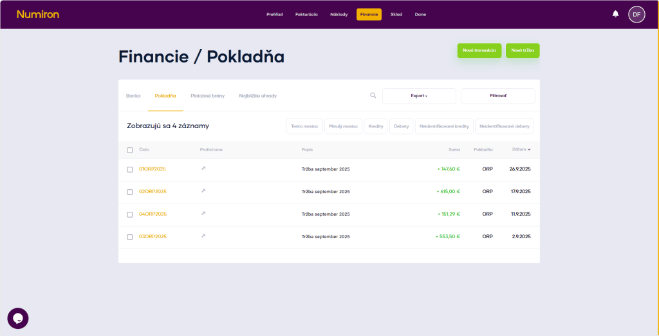Expand the Export dropdown
Image resolution: width=659 pixels, height=336 pixels.
[x=419, y=96]
